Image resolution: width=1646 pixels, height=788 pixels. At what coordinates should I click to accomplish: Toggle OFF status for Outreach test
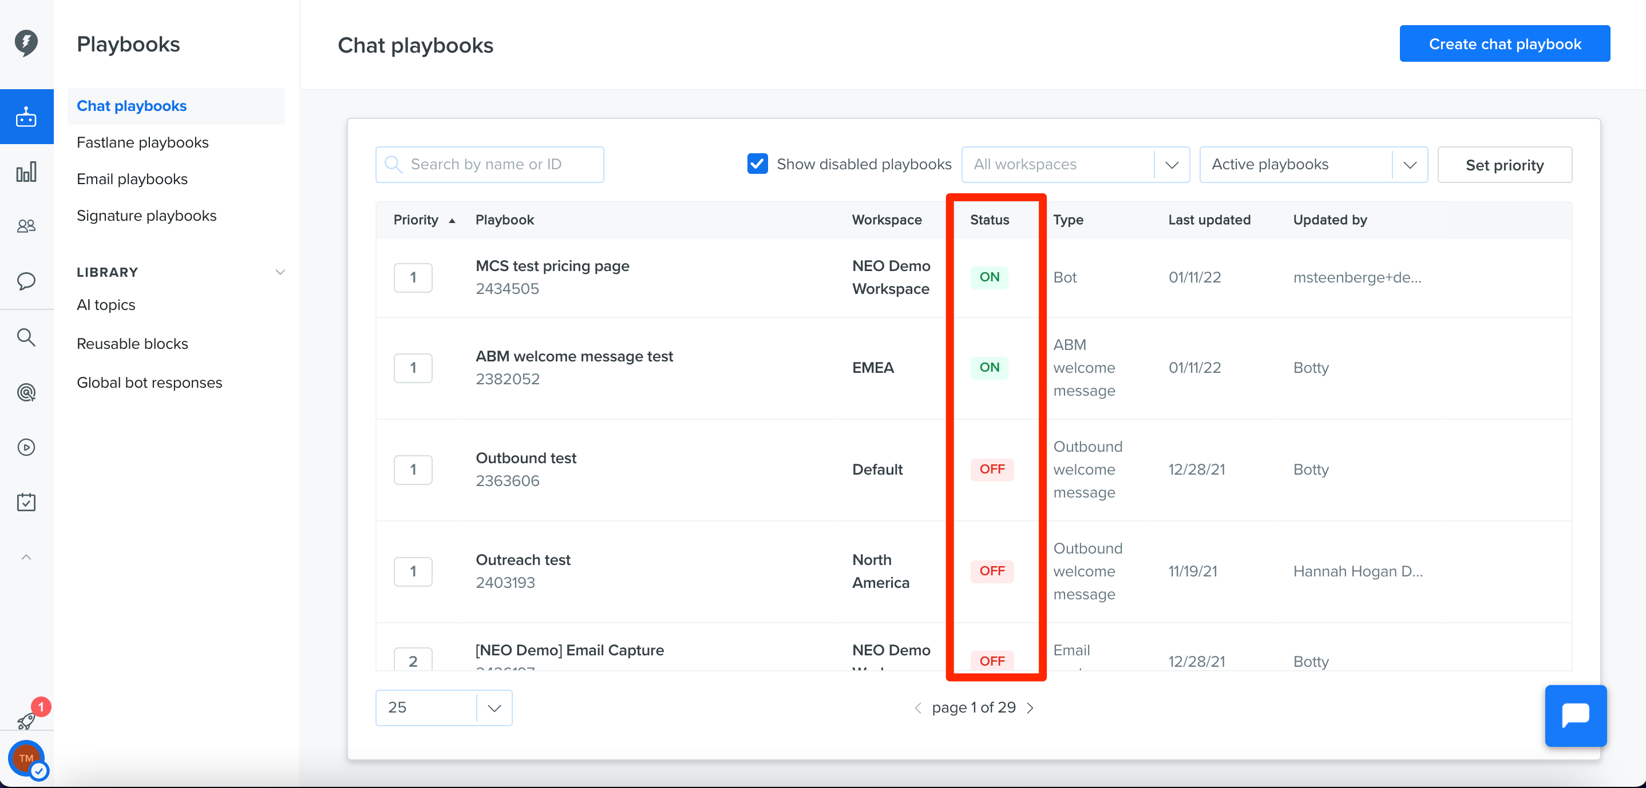click(992, 571)
